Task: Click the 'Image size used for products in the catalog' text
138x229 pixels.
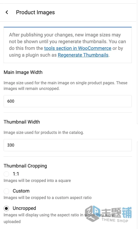Action: tap(44, 133)
